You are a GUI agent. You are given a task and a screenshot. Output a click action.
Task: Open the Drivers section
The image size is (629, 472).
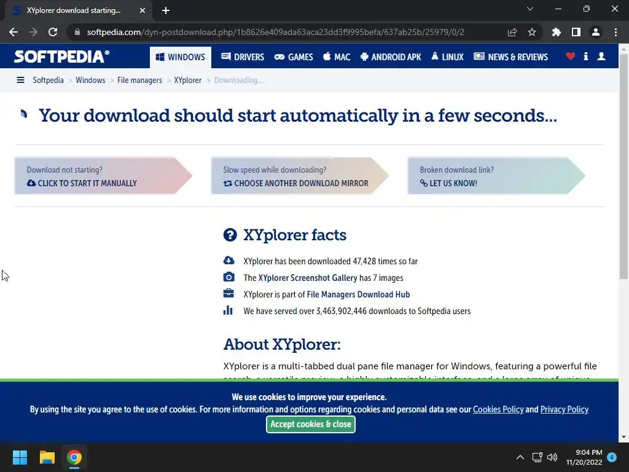[x=243, y=57]
